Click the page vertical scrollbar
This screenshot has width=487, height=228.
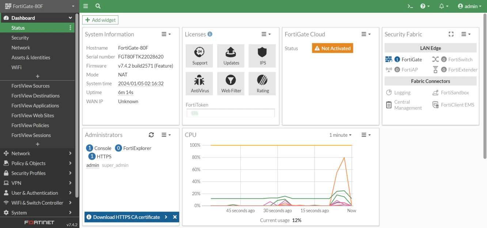click(x=485, y=86)
